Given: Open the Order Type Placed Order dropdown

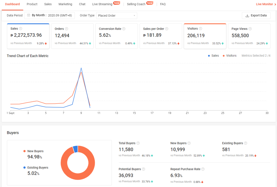Looking at the screenshot, I should pyautogui.click(x=117, y=16).
